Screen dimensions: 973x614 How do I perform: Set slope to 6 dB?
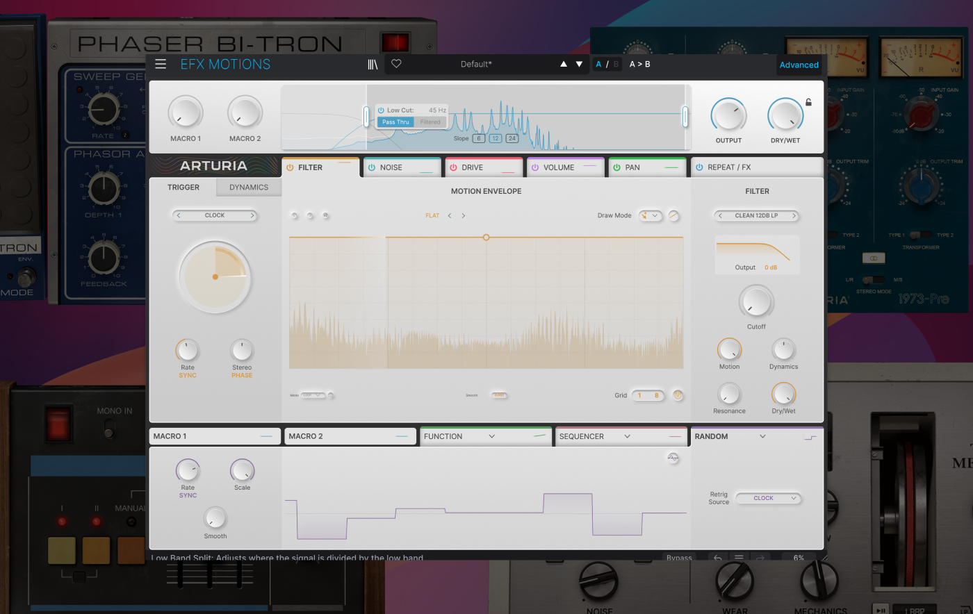click(479, 138)
